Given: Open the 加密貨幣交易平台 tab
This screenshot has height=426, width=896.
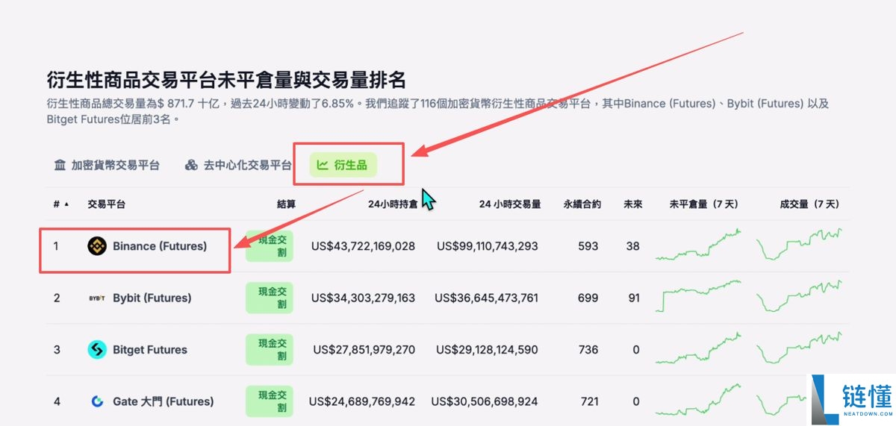Looking at the screenshot, I should tap(107, 165).
